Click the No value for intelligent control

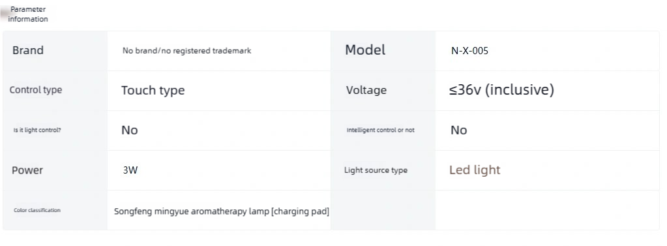click(458, 130)
